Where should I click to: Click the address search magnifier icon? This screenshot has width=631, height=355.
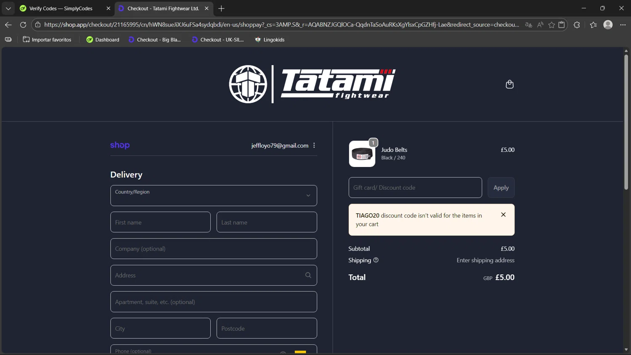308,275
